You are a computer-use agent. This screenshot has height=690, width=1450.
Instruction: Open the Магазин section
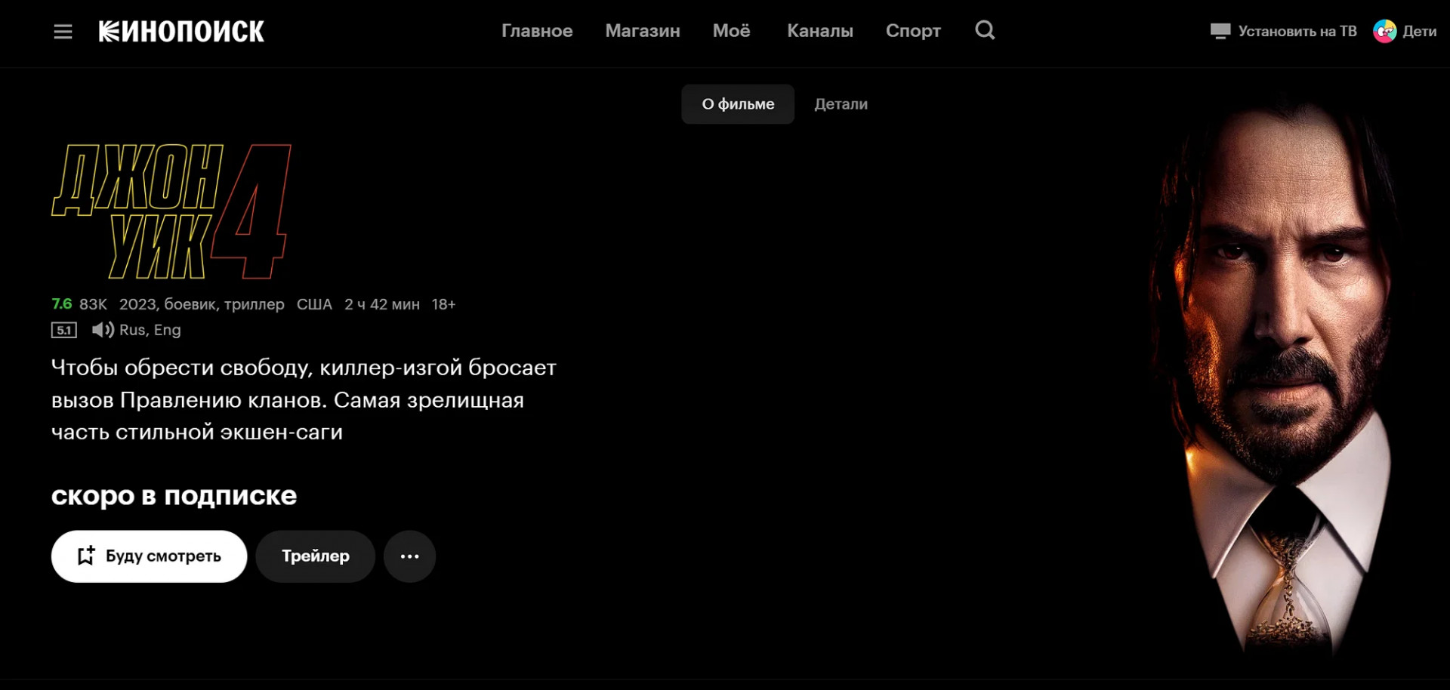tap(643, 31)
